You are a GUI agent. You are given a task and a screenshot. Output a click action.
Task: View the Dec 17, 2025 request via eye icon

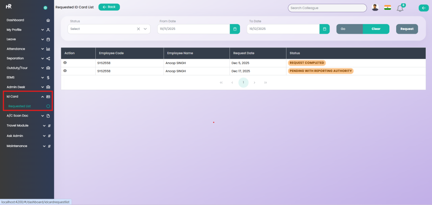point(65,71)
